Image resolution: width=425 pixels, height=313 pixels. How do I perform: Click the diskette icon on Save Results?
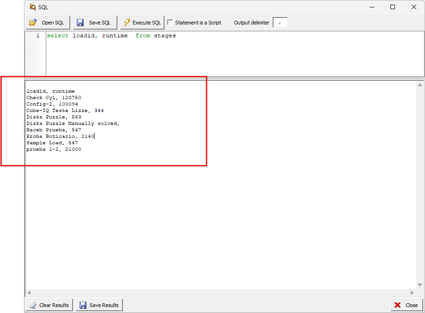pyautogui.click(x=83, y=305)
